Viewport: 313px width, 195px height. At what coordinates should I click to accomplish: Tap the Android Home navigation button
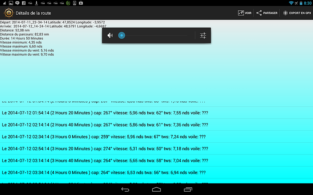[x=156, y=190]
